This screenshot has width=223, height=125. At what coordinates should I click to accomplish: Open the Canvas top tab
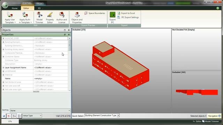pyautogui.click(x=40, y=3)
